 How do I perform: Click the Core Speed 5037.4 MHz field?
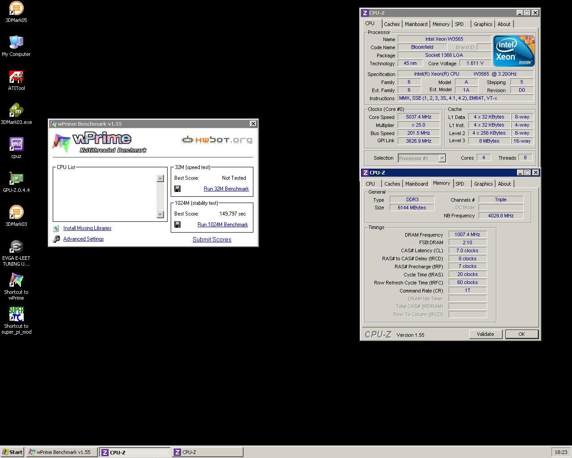coord(419,117)
